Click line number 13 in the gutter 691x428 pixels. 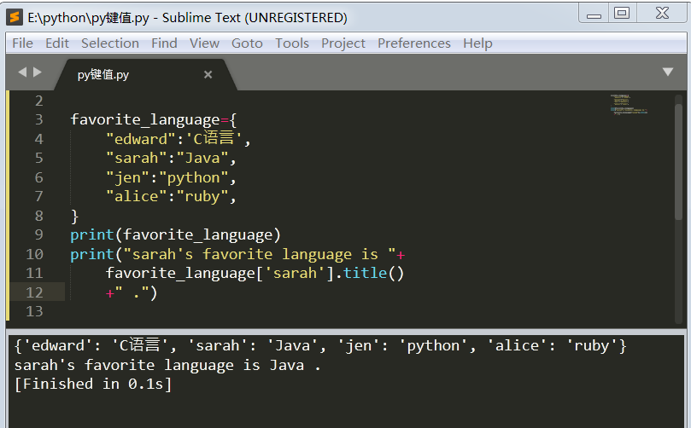(x=34, y=311)
